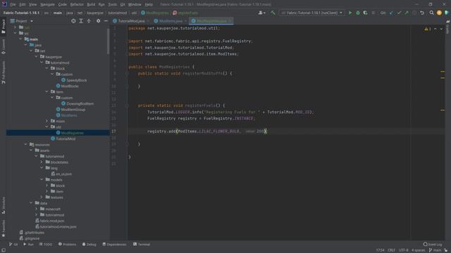Run with coverage icon in toolbar

365,13
